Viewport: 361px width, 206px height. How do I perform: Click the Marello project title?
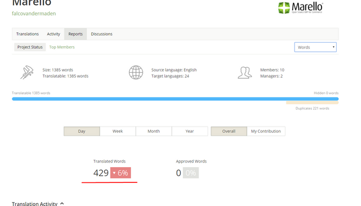click(x=32, y=3)
